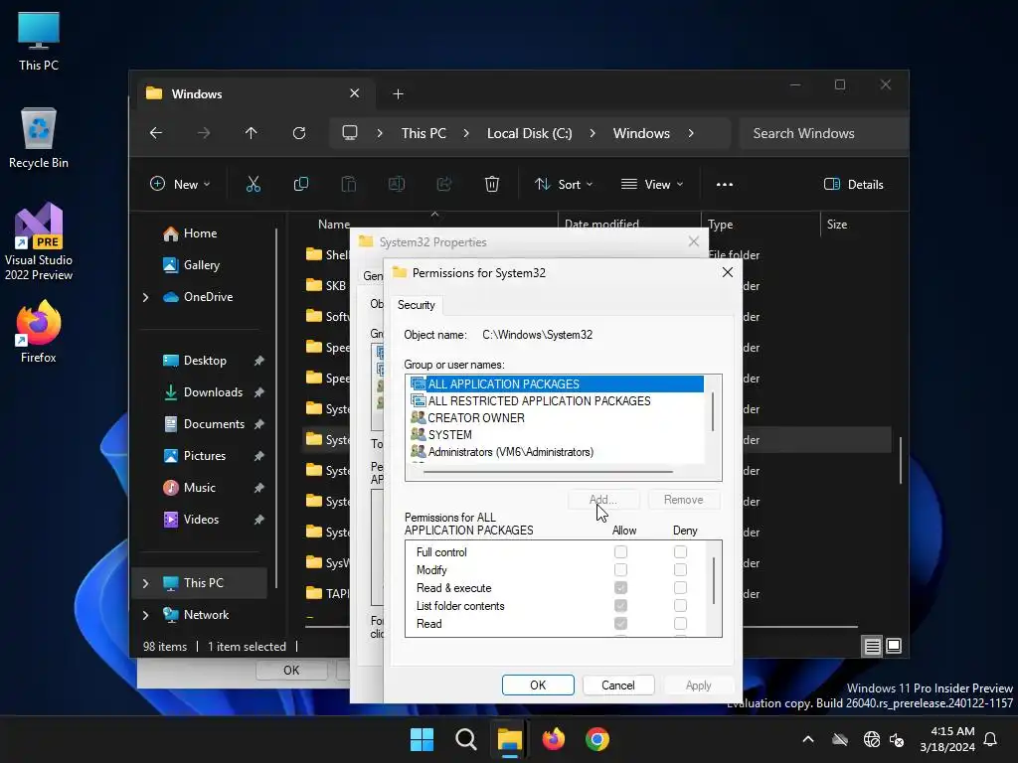1018x763 pixels.
Task: Switch to large thumbnails view icon in status bar
Action: [x=894, y=646]
